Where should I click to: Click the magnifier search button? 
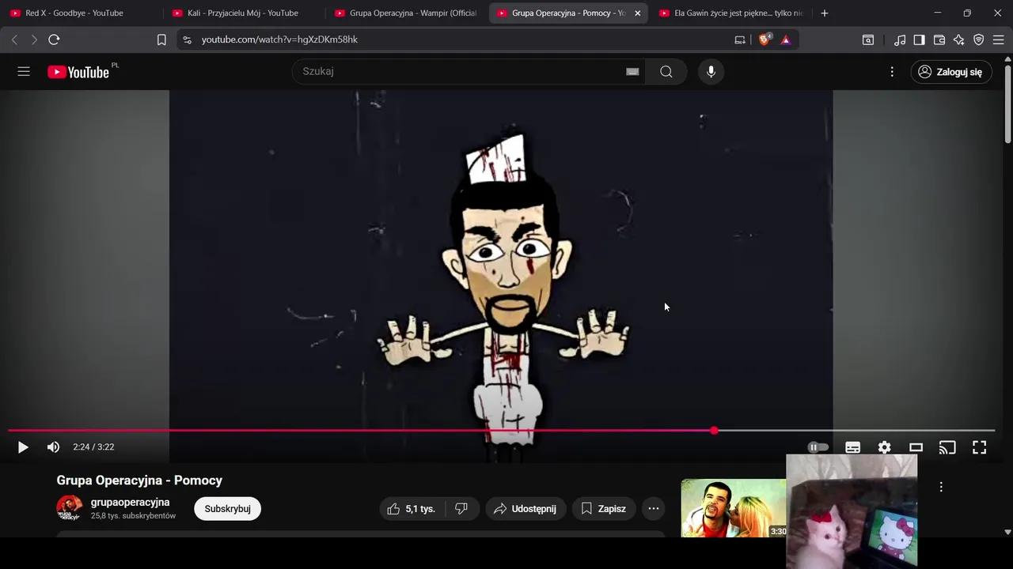[666, 72]
